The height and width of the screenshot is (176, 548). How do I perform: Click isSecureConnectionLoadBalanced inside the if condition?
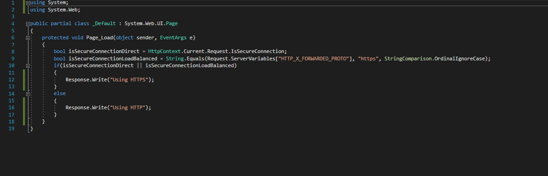(x=190, y=65)
